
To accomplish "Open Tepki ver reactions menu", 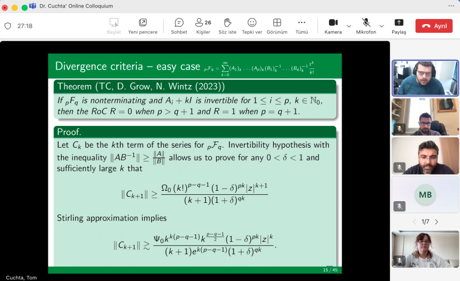I will click(x=252, y=26).
